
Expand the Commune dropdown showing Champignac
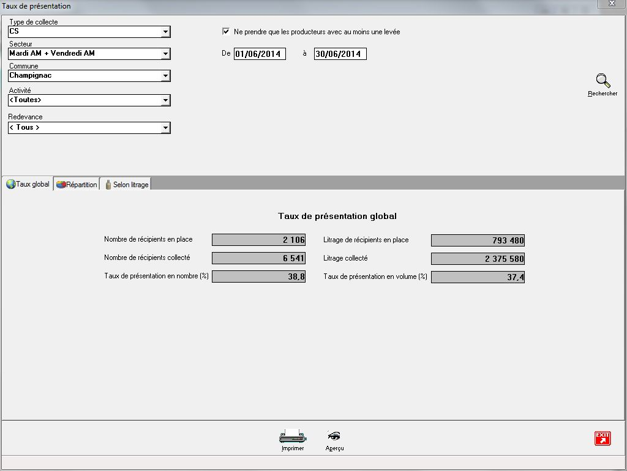(x=165, y=76)
